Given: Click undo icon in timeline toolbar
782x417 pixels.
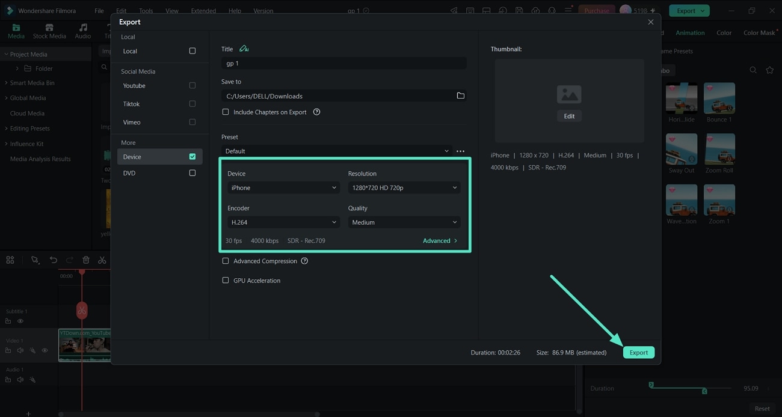Looking at the screenshot, I should tap(54, 260).
